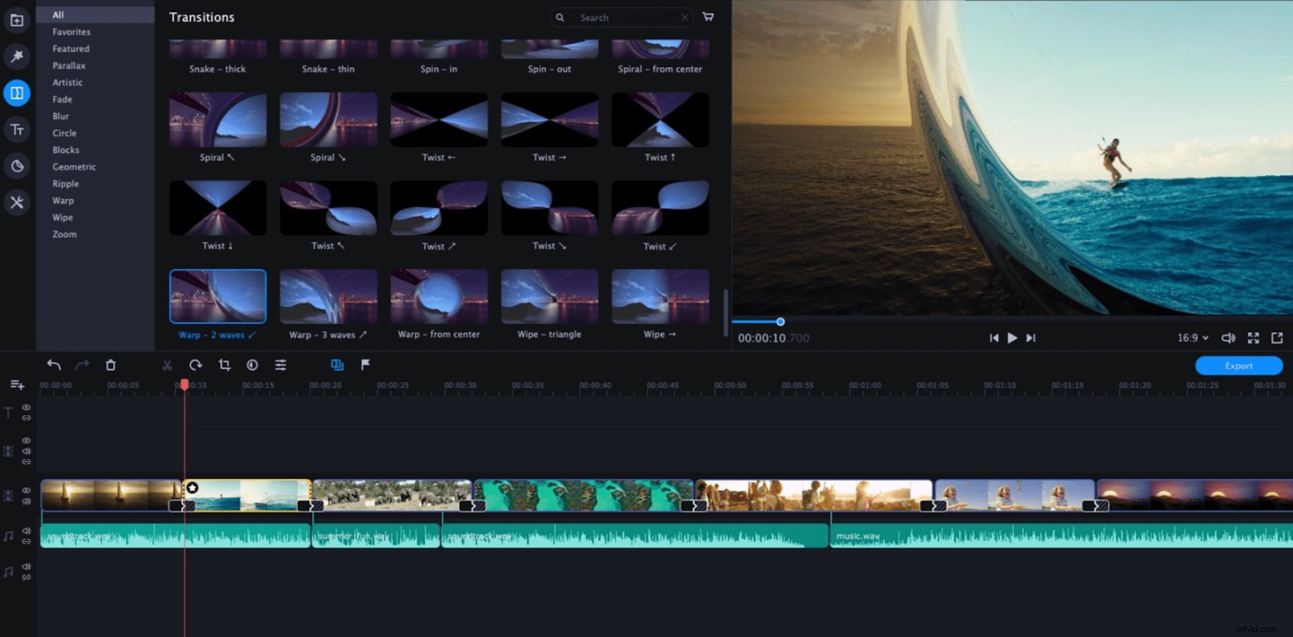Select the Spiral ↖ transition thumbnail
The image size is (1293, 637).
coord(217,119)
